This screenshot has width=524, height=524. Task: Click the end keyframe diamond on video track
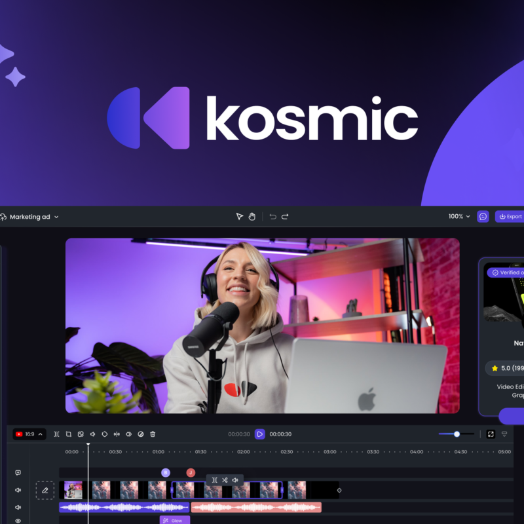pos(339,490)
